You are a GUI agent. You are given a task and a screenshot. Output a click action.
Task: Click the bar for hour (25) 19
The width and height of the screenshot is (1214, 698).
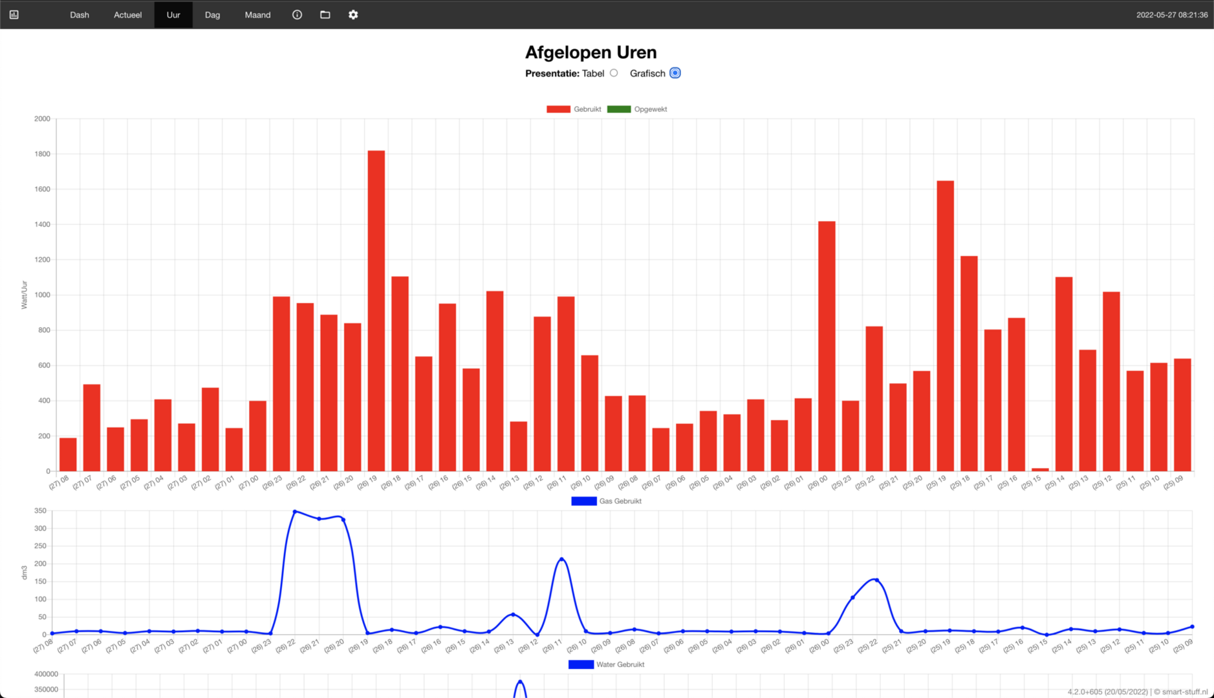pyautogui.click(x=945, y=326)
